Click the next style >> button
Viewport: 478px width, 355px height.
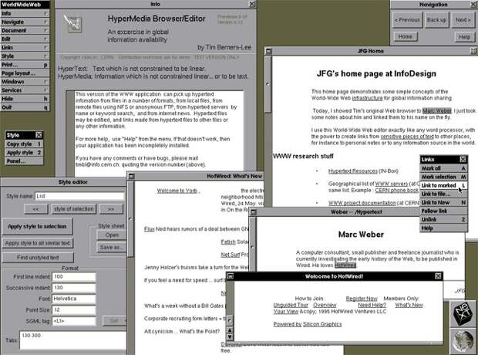tap(111, 209)
